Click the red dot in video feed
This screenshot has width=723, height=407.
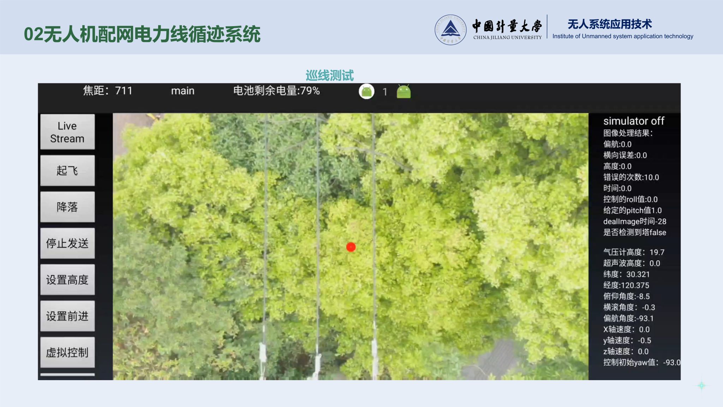point(351,247)
